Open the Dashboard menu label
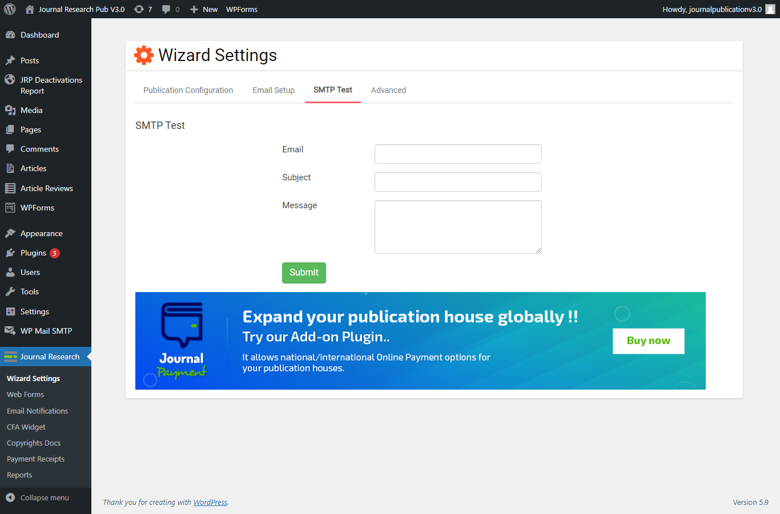 pyautogui.click(x=40, y=35)
